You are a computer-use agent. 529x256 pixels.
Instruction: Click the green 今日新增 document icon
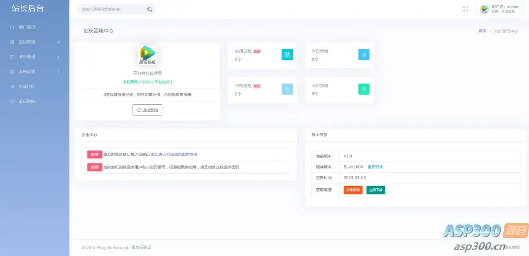(364, 89)
